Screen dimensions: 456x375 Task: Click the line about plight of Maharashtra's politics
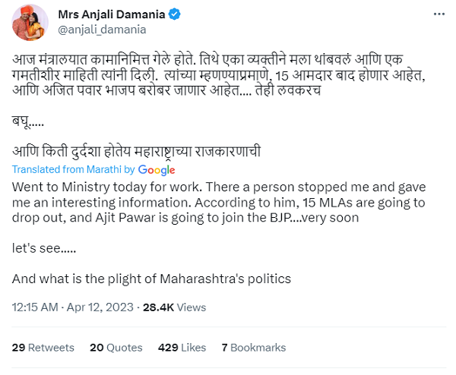tap(152, 279)
